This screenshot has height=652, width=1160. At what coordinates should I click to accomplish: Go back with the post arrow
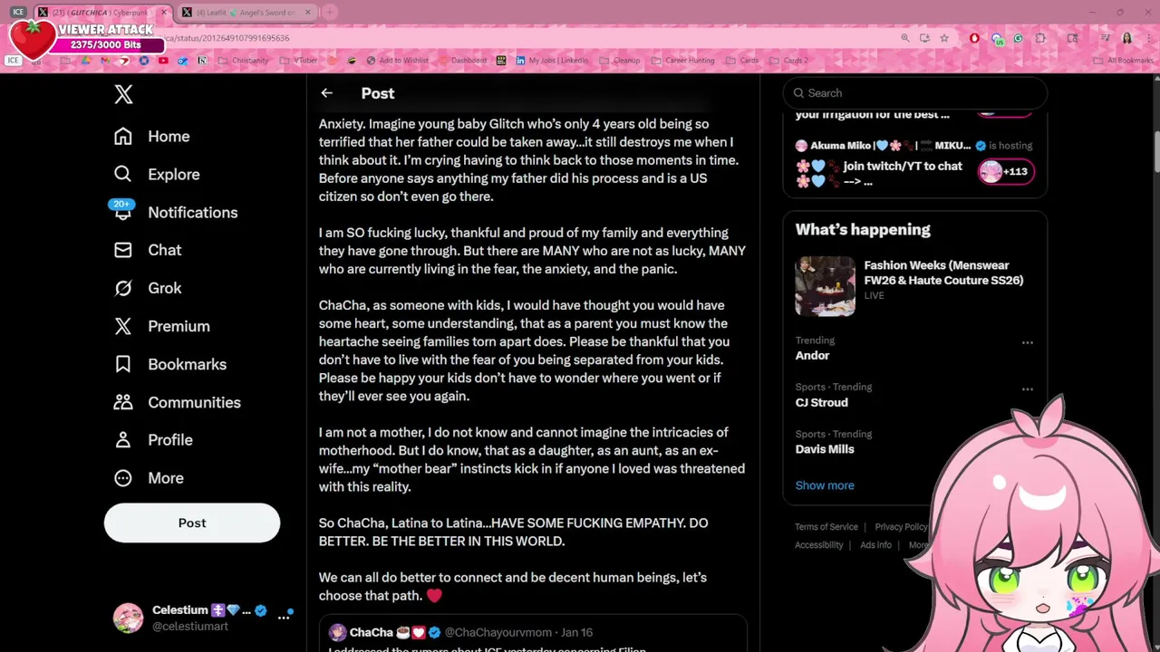326,93
